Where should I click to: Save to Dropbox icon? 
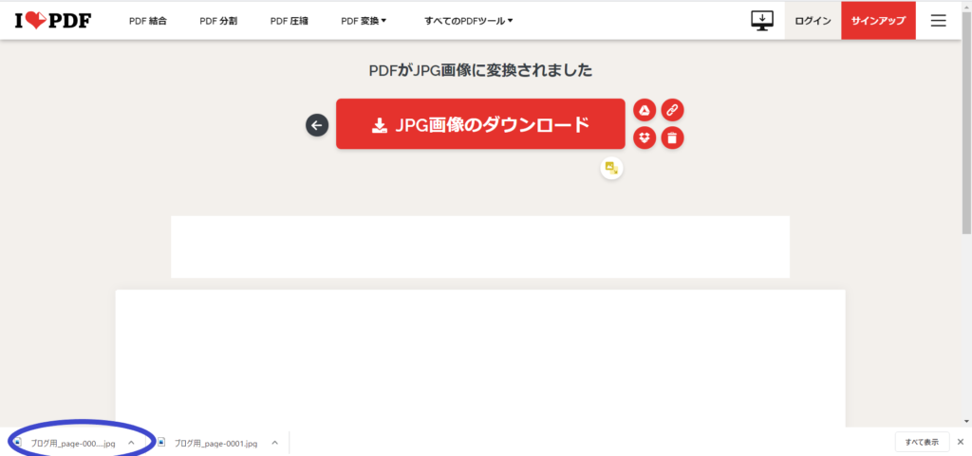pos(645,137)
